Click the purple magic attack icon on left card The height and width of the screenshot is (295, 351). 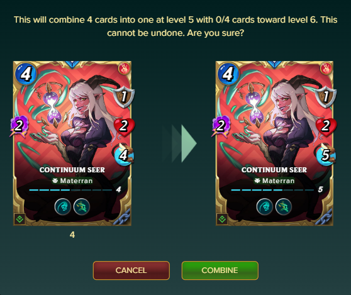coord(19,126)
